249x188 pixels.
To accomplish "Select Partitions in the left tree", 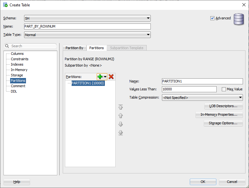I will click(x=18, y=81).
